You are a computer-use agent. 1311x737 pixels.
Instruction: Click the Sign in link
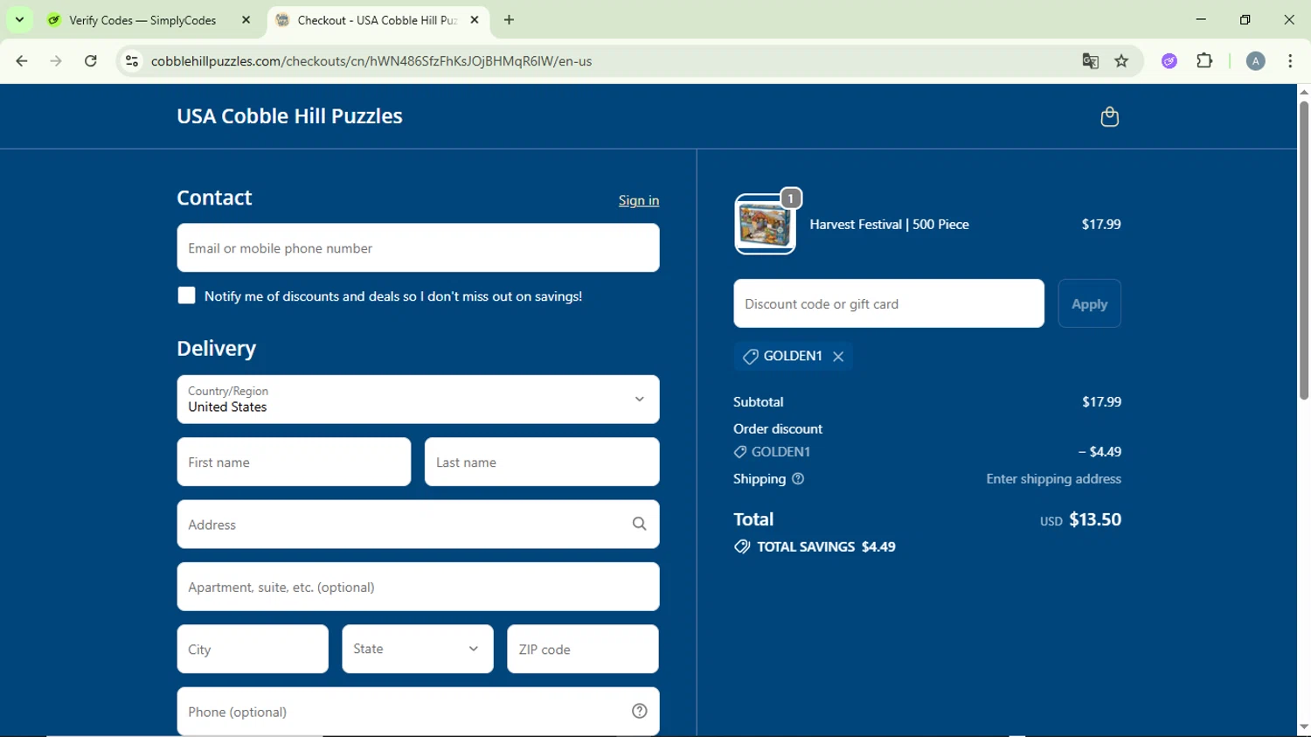pos(639,200)
